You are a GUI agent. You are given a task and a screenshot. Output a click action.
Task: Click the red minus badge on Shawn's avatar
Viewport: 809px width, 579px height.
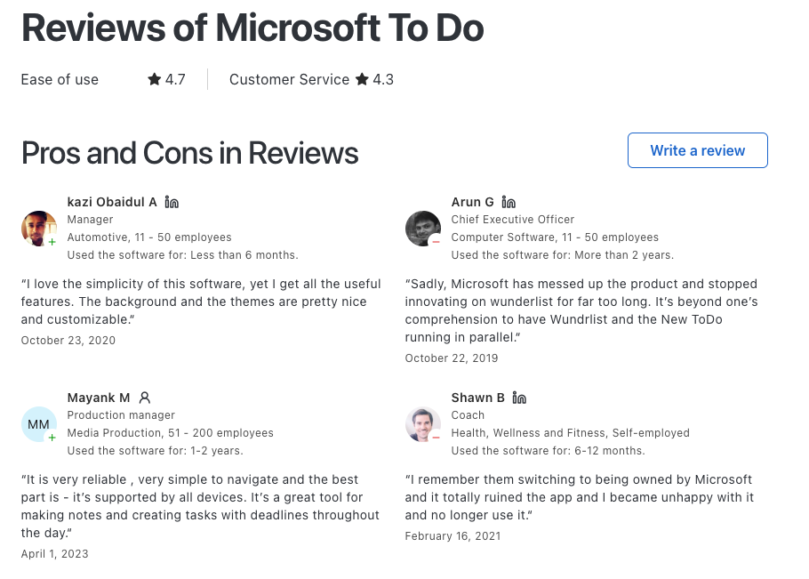[436, 437]
